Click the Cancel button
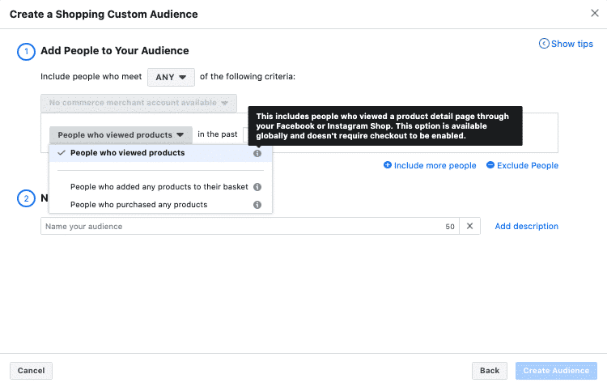 tap(31, 371)
